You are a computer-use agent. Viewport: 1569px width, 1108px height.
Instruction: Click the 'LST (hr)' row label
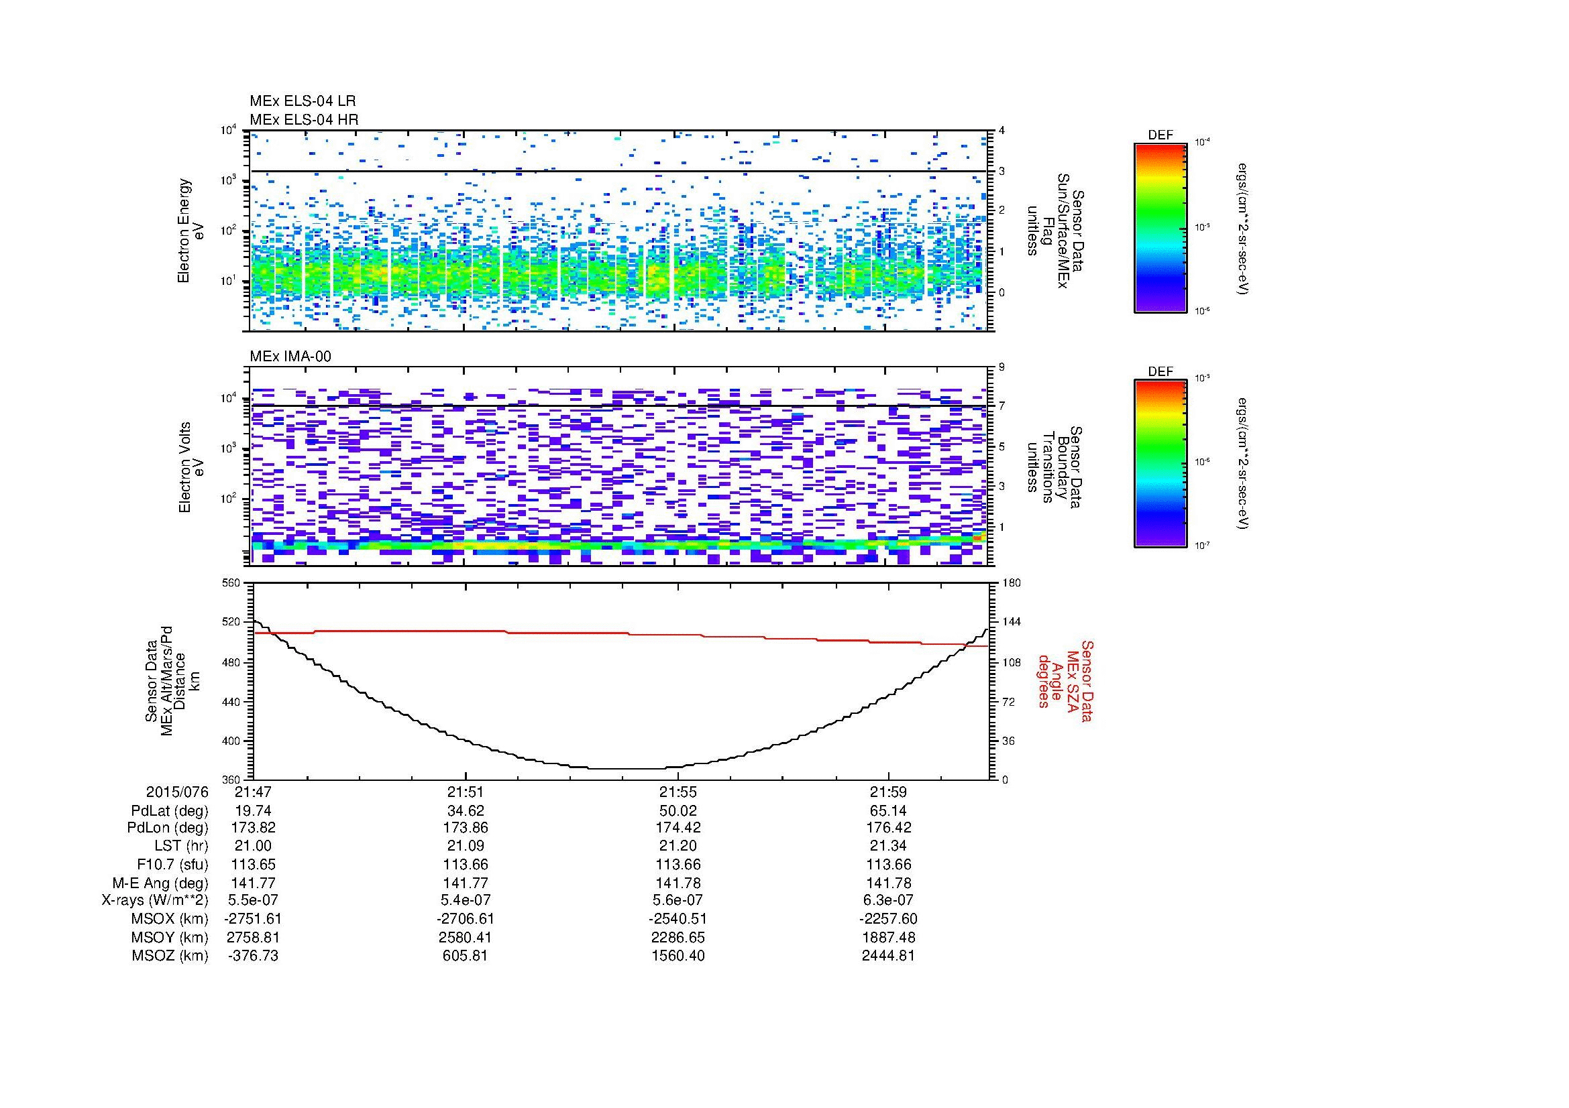click(x=182, y=847)
